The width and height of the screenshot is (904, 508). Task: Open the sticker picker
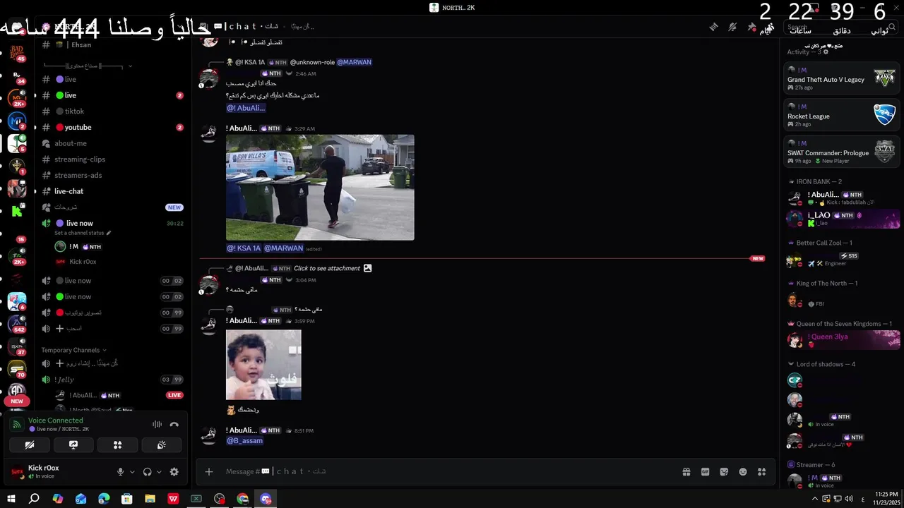[724, 471]
